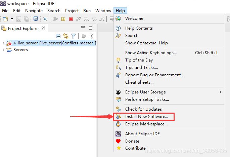The width and height of the screenshot is (230, 157).
Task: Click Collapse All in Project Explorer
Action: coord(58,36)
